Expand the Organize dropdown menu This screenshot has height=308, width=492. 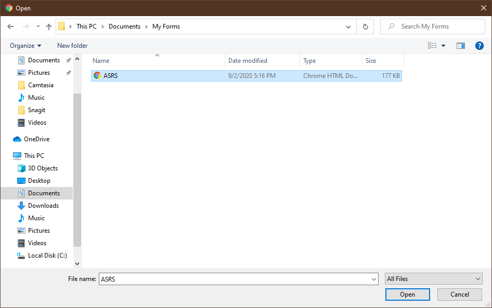coord(25,46)
